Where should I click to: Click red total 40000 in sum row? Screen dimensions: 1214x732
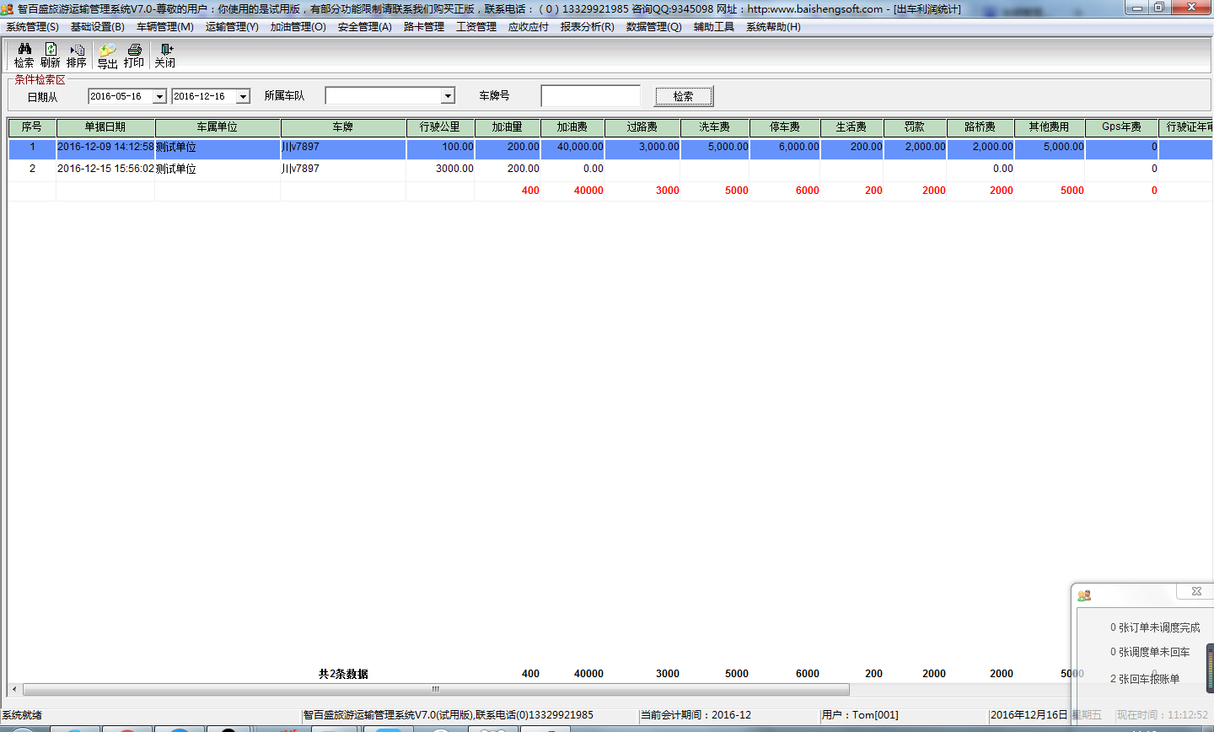click(588, 191)
